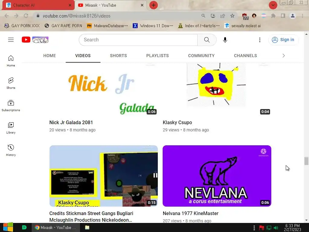Open a new tab with red plus
The height and width of the screenshot is (232, 309).
click(x=154, y=5)
